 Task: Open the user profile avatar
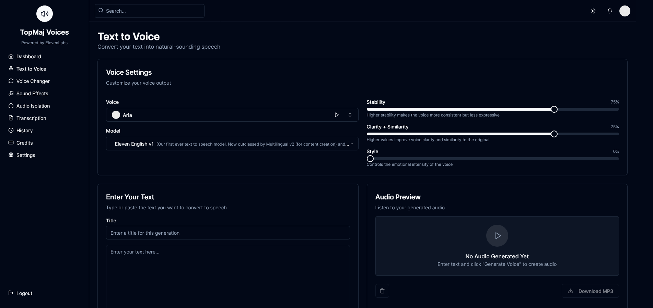tap(625, 11)
